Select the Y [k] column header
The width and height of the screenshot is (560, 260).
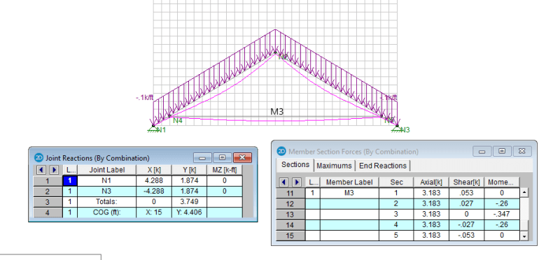pyautogui.click(x=189, y=170)
